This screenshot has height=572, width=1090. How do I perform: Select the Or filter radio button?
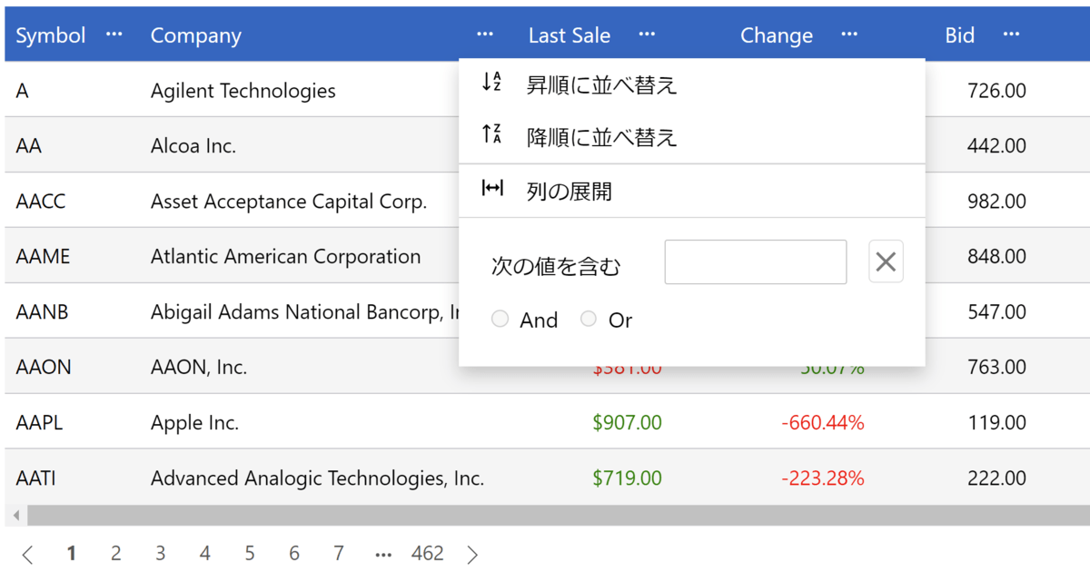tap(589, 319)
